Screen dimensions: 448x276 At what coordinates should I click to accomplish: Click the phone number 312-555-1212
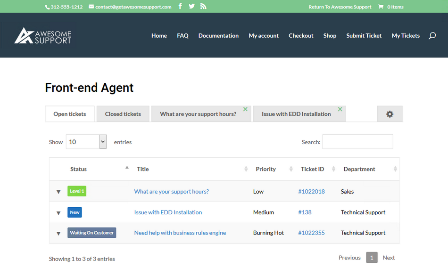pyautogui.click(x=66, y=7)
